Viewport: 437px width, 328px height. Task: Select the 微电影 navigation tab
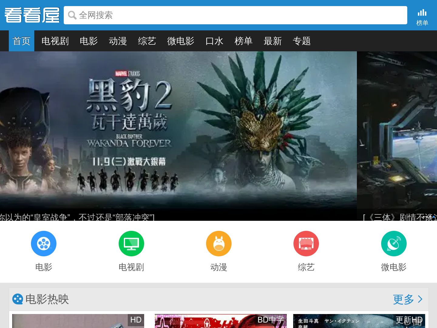(181, 41)
